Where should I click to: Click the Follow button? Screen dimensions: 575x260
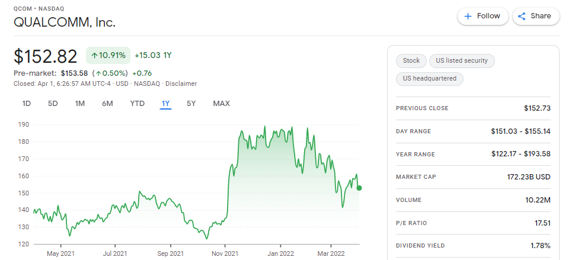(483, 16)
